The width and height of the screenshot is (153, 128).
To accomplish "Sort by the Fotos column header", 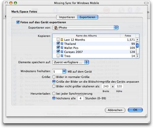I will tap(128, 36).
